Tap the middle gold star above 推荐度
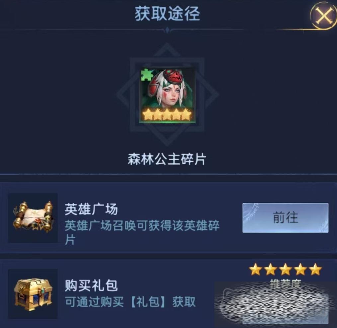 click(286, 270)
